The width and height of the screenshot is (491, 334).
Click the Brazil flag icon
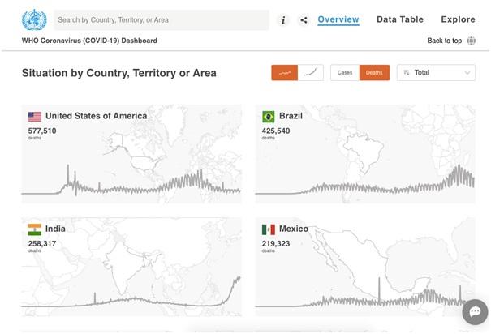[x=268, y=116]
